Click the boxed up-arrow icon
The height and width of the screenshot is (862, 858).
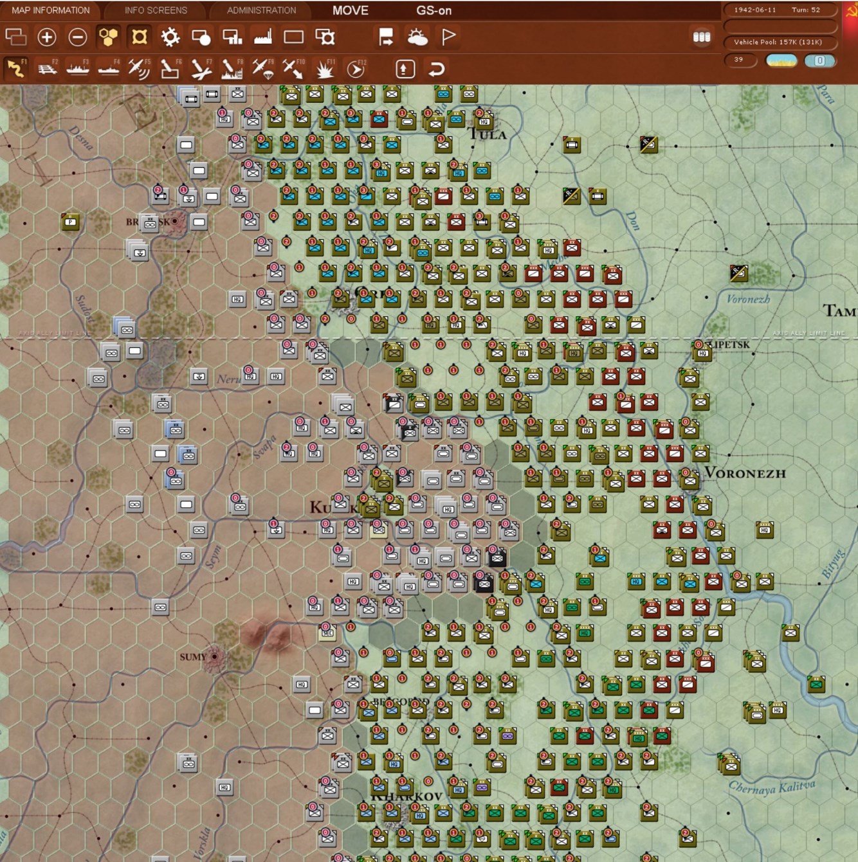point(405,69)
